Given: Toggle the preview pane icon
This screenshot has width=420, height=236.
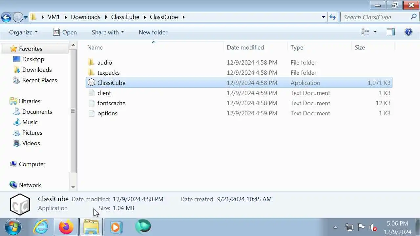Looking at the screenshot, I should (390, 32).
